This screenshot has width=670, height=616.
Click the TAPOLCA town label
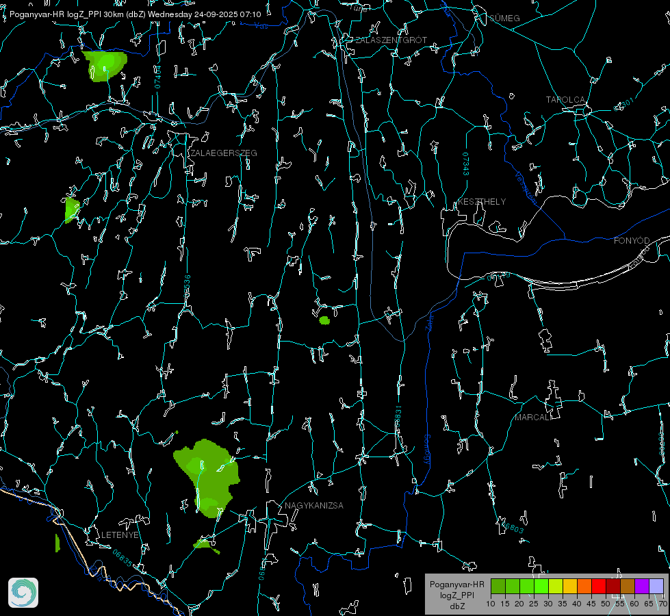[565, 100]
